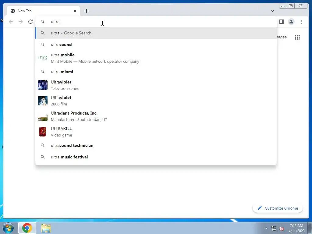Click Ultraviolet 2006 film poster thumbnail
This screenshot has height=234, width=312.
coord(43,101)
